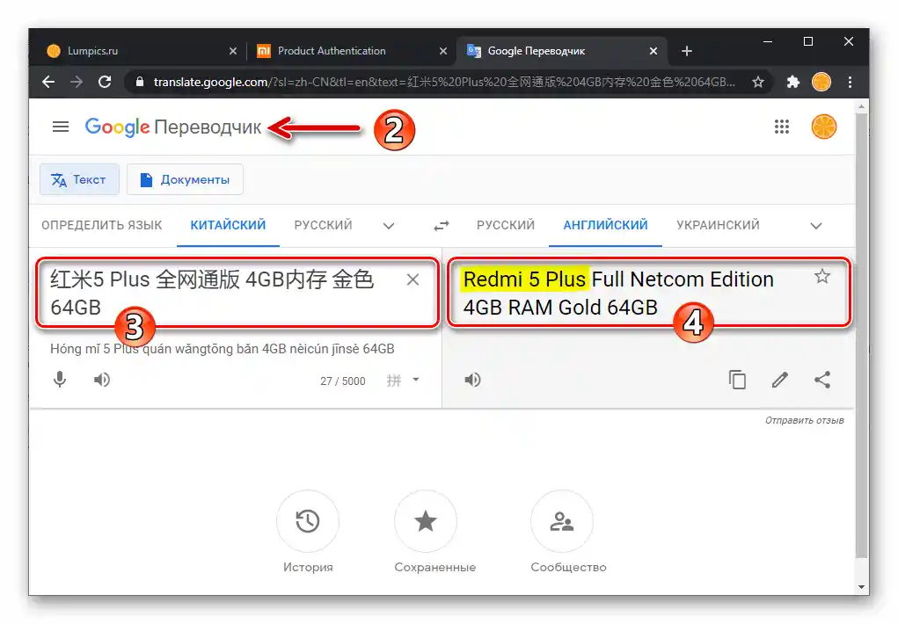Open the browser extensions puzzle icon
Viewport: 898px width, 624px height.
click(x=792, y=82)
